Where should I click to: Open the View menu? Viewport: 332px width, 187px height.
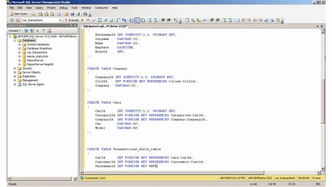(29, 8)
